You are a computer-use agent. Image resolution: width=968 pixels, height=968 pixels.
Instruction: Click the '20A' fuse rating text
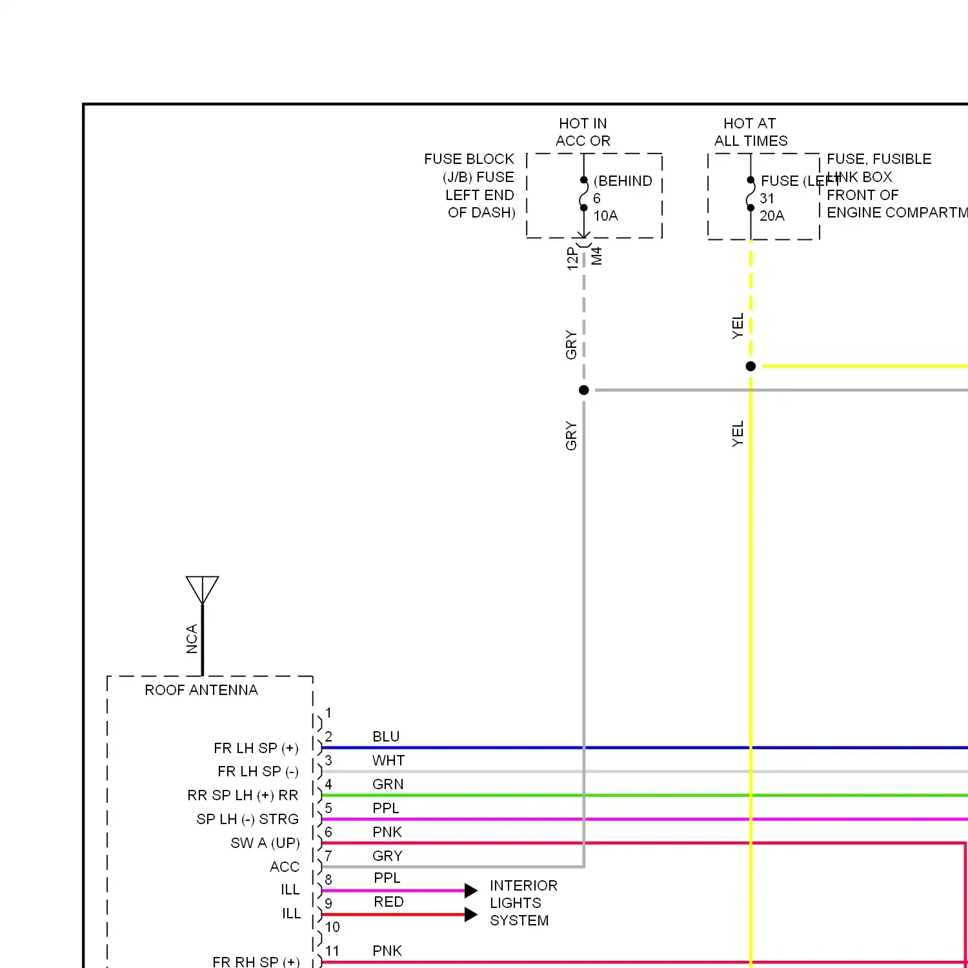click(x=772, y=216)
